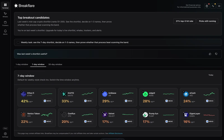This screenshot has height=140, width=224.
Task: Open the hamburger menu in header
Action: point(219,6)
